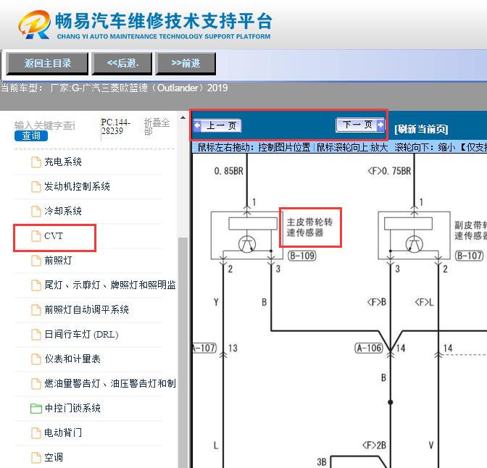Open 发动机控制系统 tree item
Image resolution: width=487 pixels, height=468 pixels.
pos(77,186)
